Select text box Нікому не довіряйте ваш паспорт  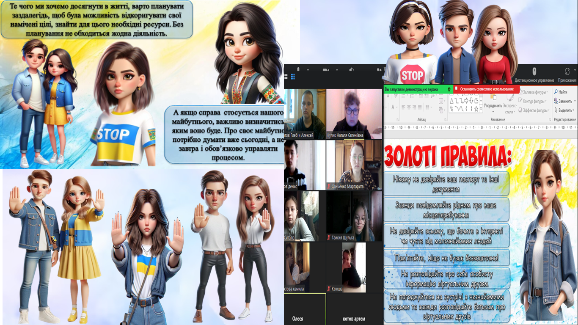[446, 185]
